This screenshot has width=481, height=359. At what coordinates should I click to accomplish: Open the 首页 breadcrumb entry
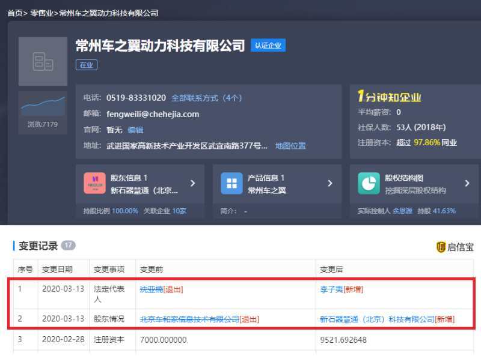click(14, 12)
